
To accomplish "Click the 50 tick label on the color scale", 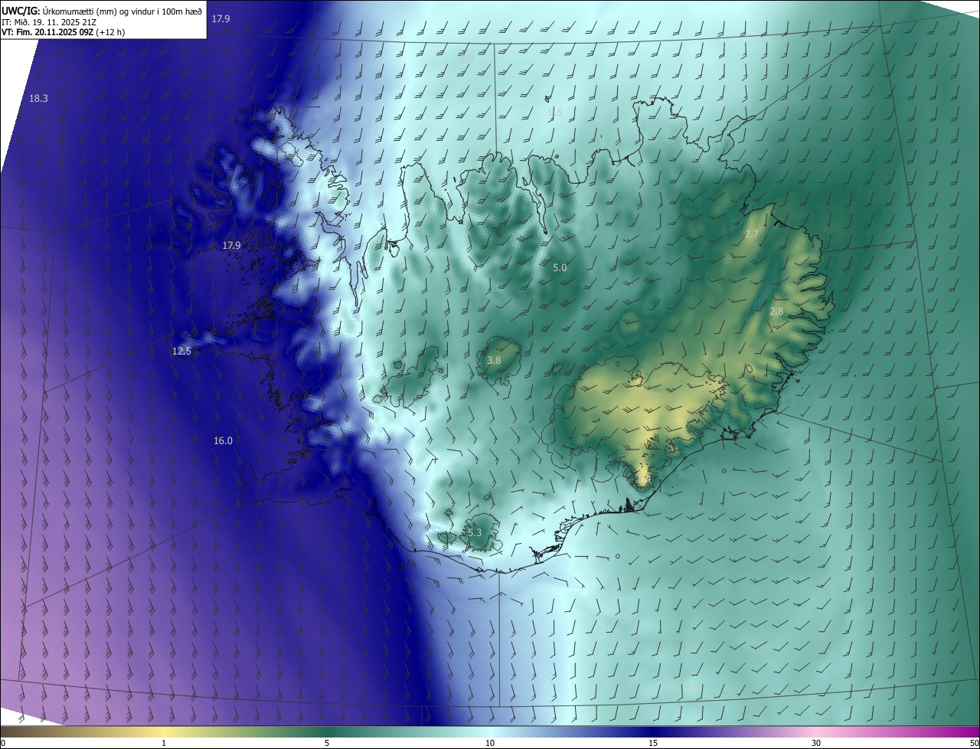I will (x=974, y=743).
